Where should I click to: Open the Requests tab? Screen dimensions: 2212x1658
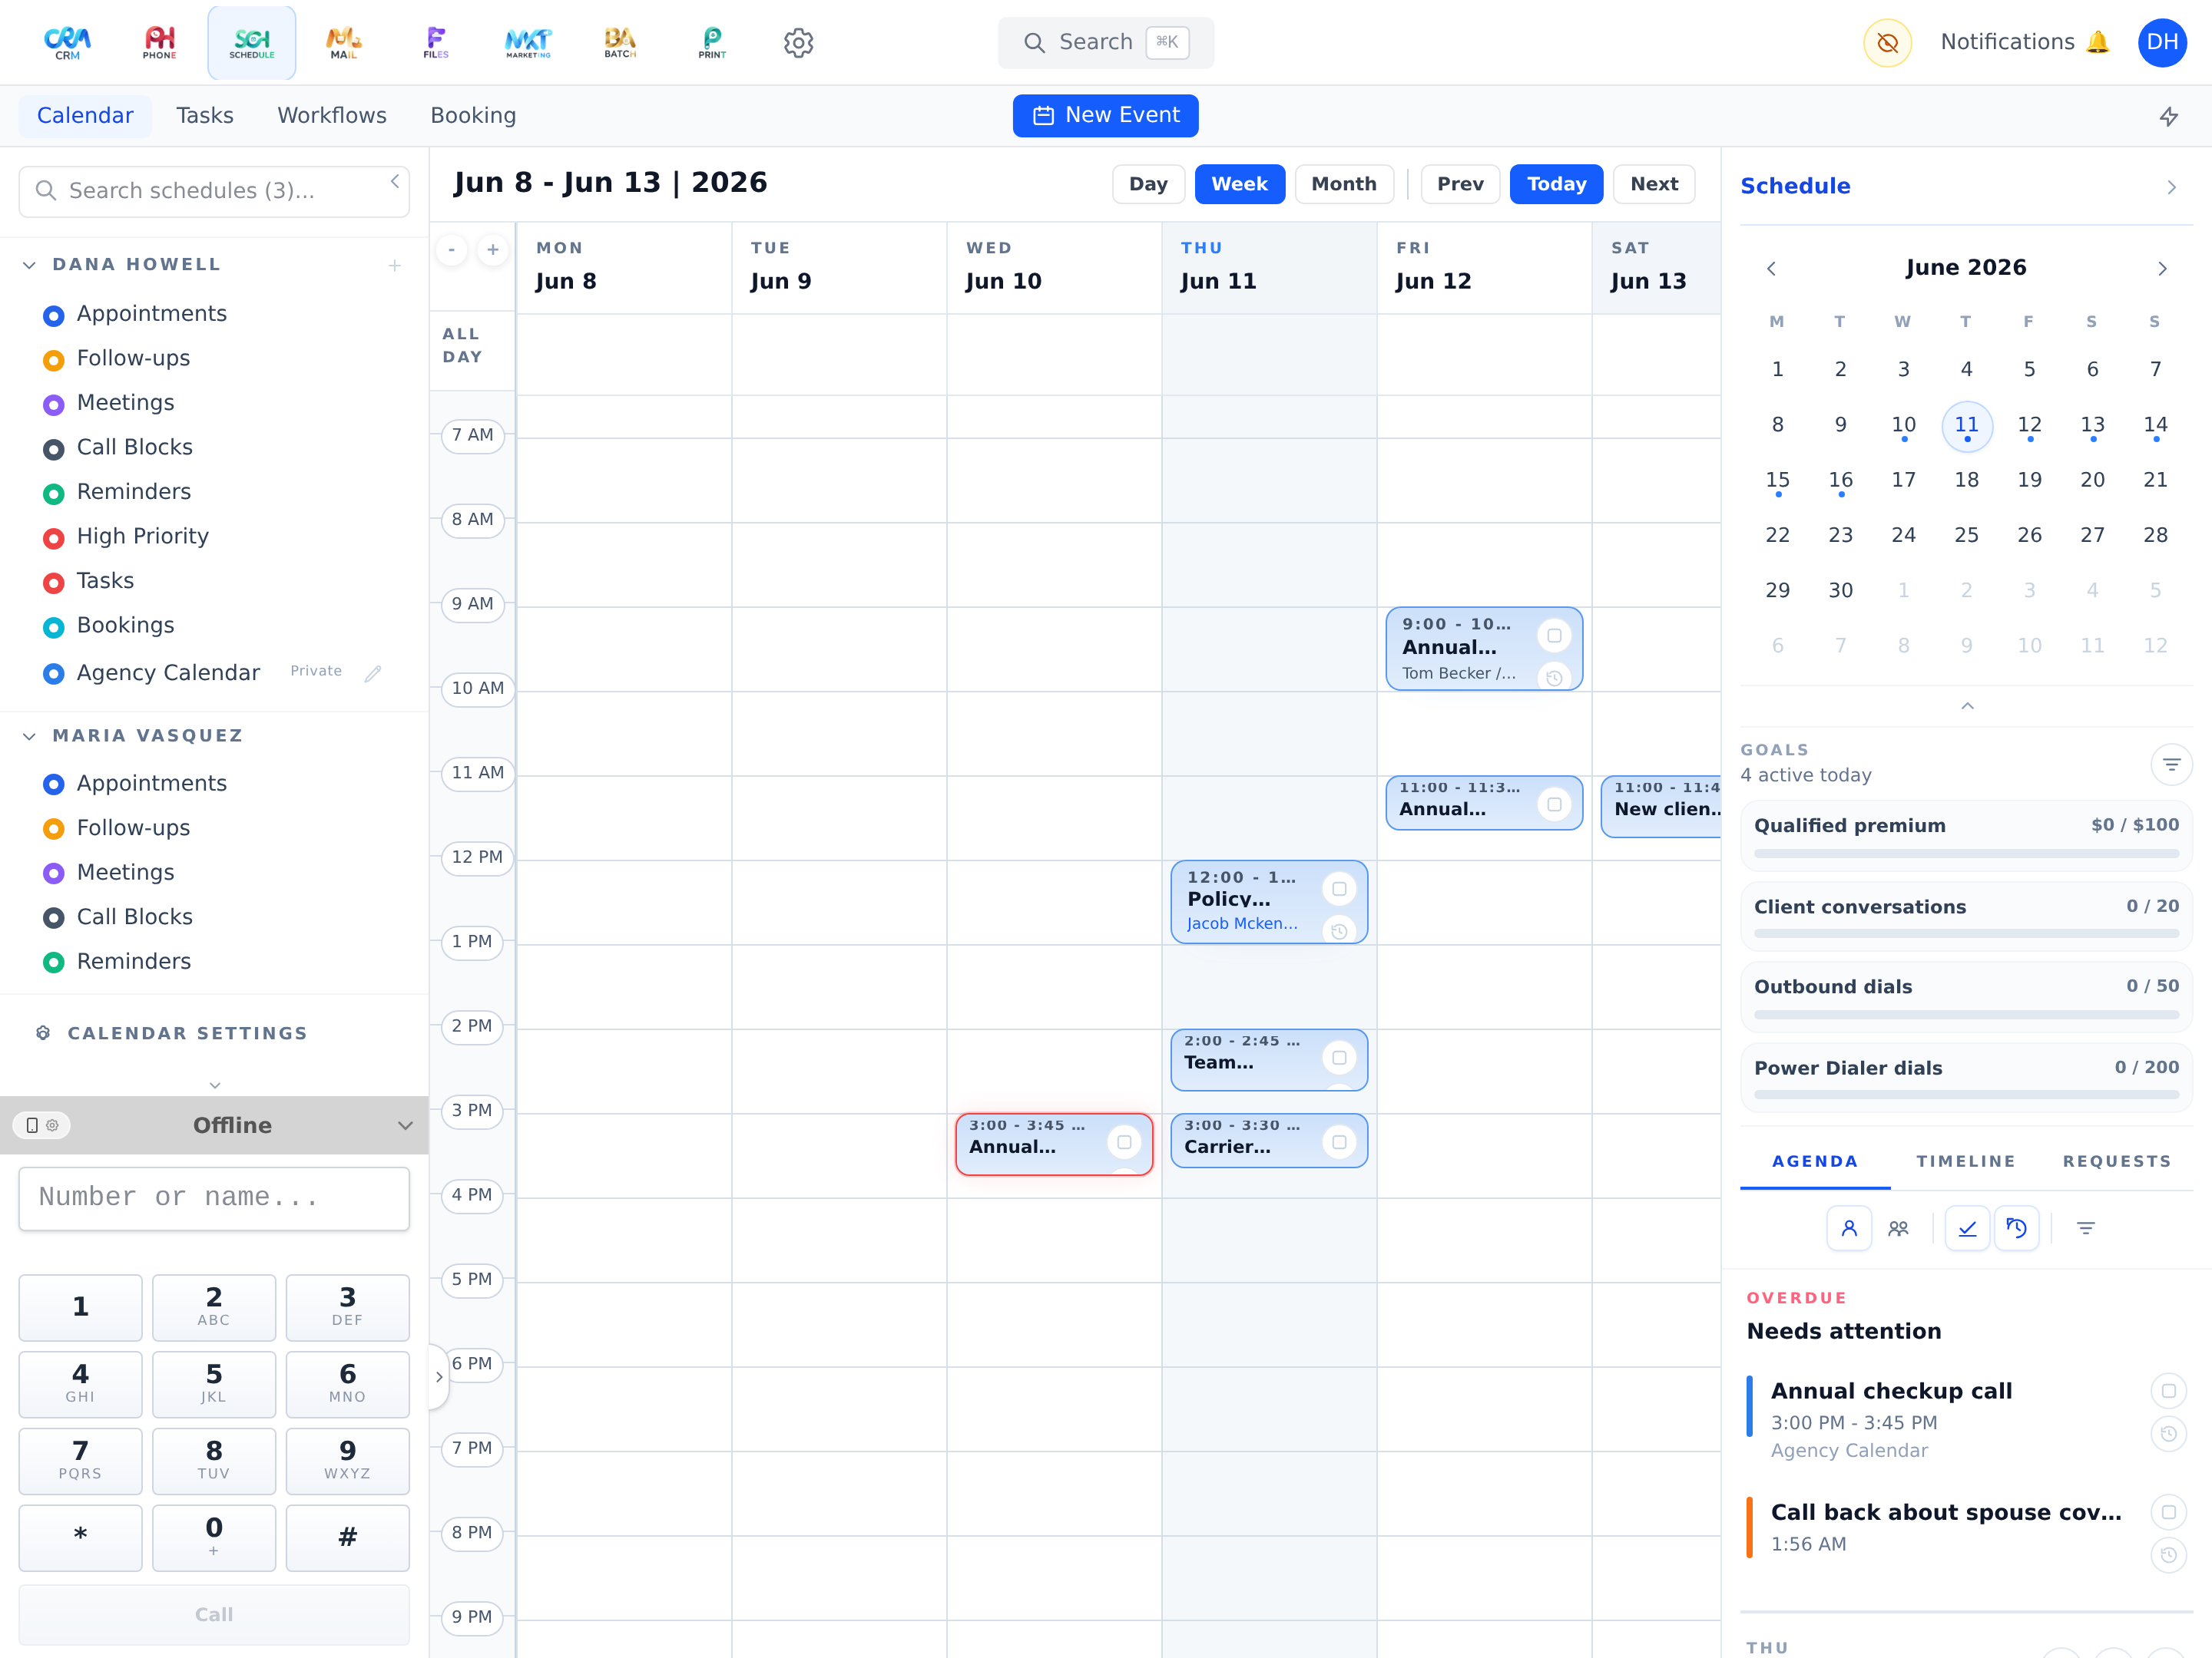coord(2117,1161)
